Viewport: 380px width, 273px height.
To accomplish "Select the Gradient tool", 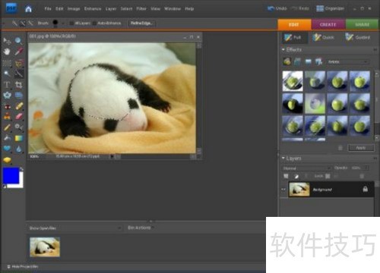I will tap(19, 138).
